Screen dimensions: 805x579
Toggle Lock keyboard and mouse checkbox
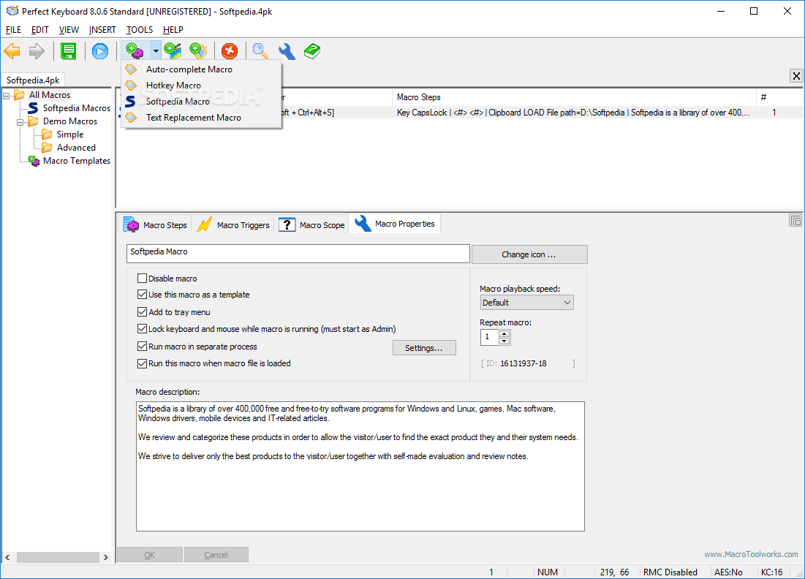pos(143,329)
